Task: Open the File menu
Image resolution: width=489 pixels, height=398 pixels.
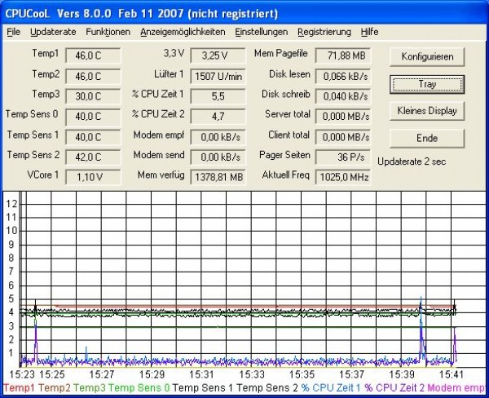Action: [13, 32]
